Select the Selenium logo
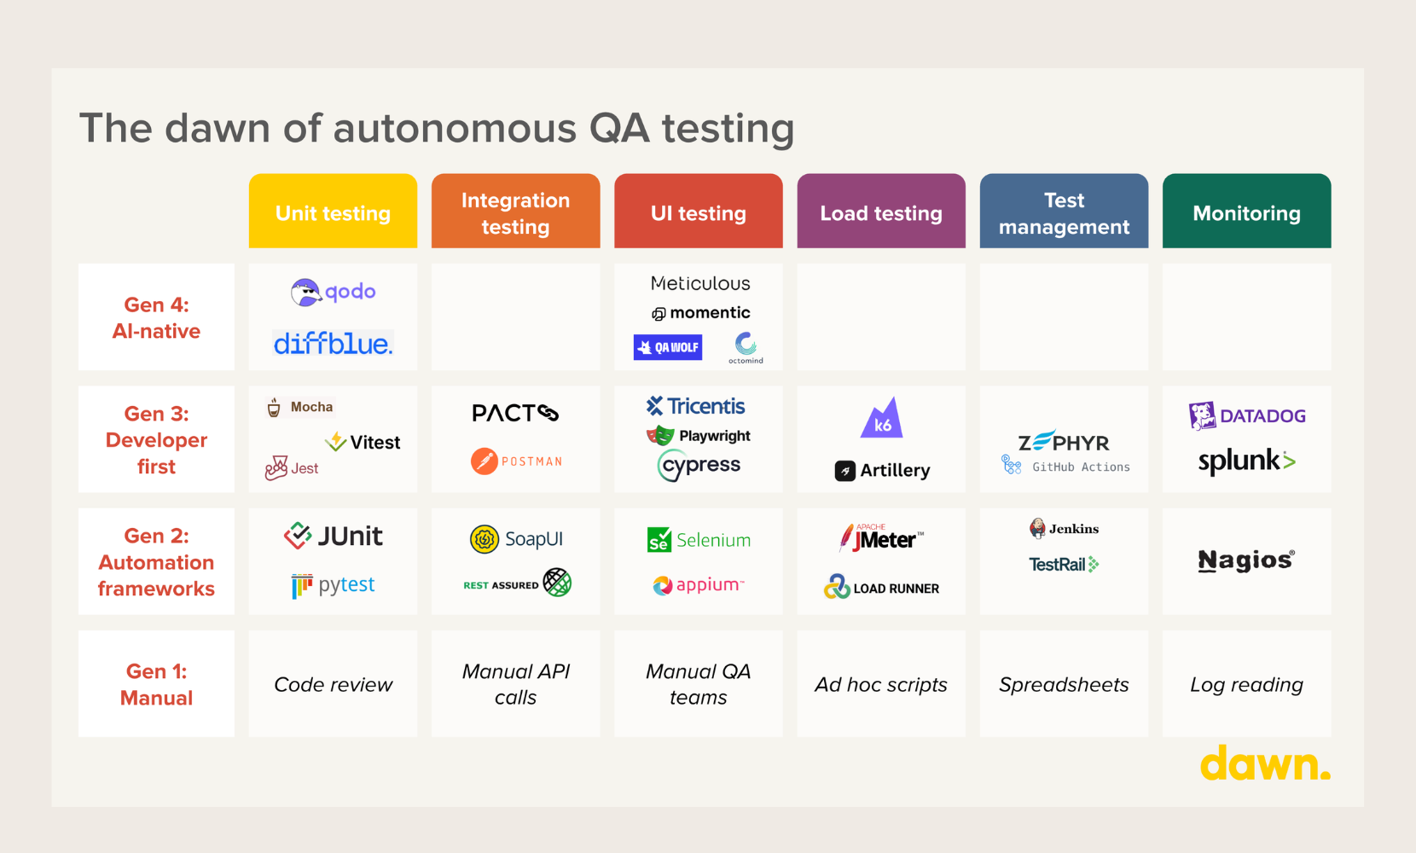 pyautogui.click(x=699, y=540)
